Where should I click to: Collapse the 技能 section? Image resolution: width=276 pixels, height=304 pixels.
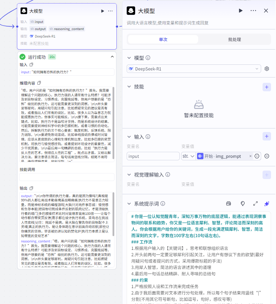129,86
